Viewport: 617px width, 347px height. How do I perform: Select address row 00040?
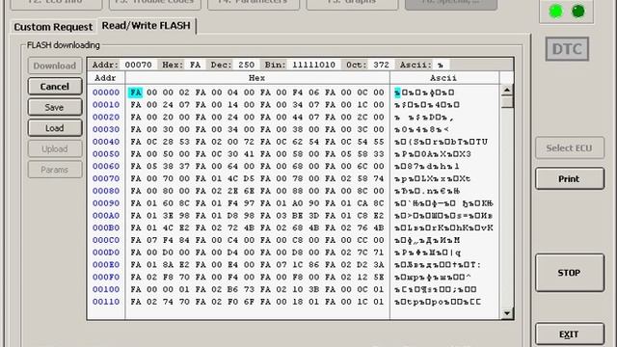point(106,142)
